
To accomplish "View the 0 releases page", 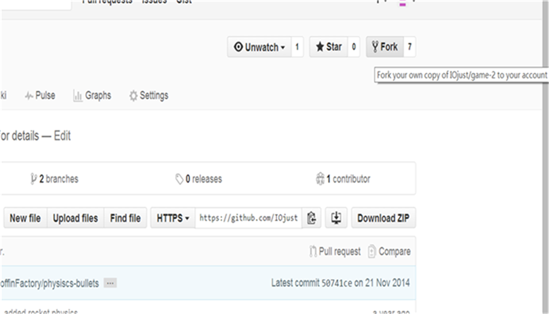I will click(x=198, y=179).
